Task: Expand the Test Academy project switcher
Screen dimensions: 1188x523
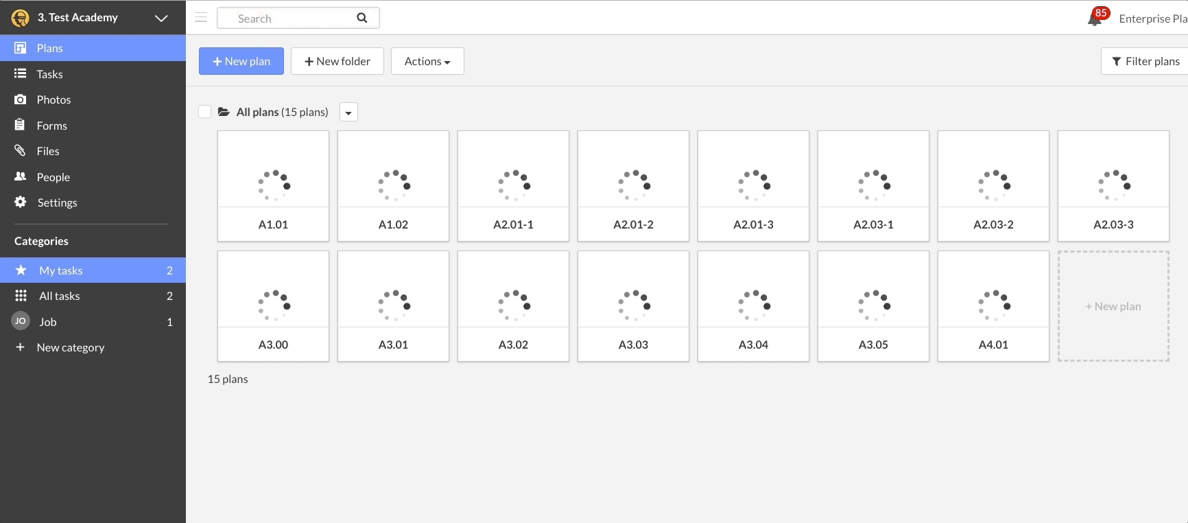Action: click(x=161, y=18)
